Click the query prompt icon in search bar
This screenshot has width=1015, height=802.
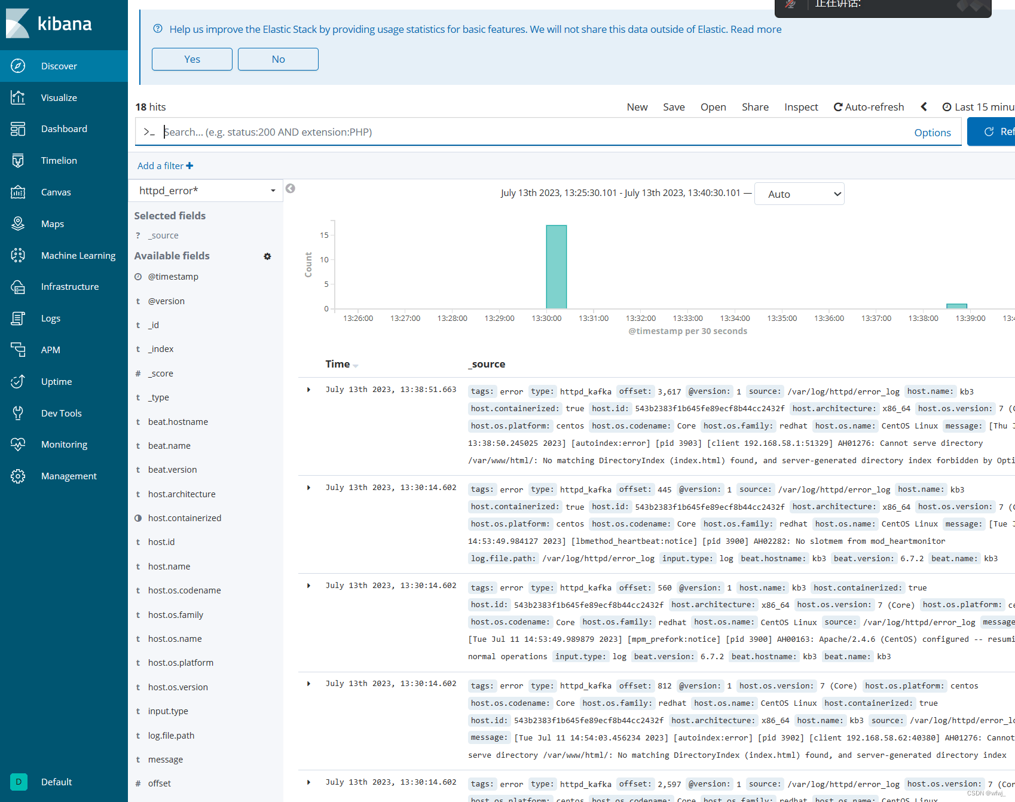point(149,132)
